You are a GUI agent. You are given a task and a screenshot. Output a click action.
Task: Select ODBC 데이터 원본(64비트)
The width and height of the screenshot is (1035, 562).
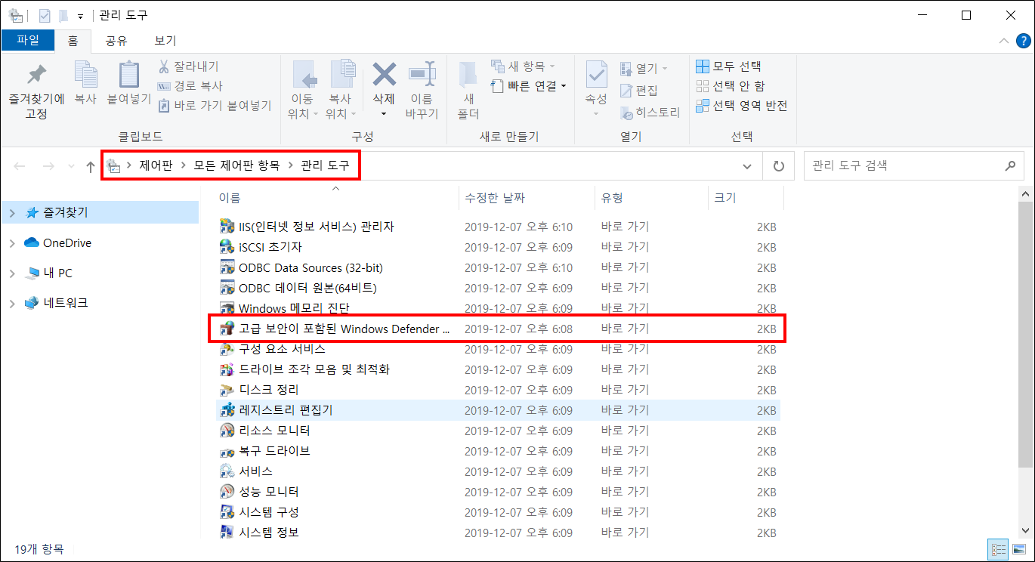497,288
